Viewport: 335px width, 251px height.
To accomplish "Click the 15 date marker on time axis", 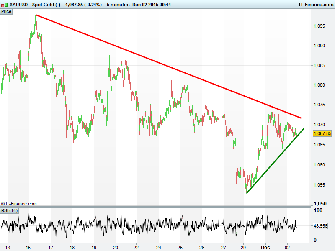I will 28,247.
